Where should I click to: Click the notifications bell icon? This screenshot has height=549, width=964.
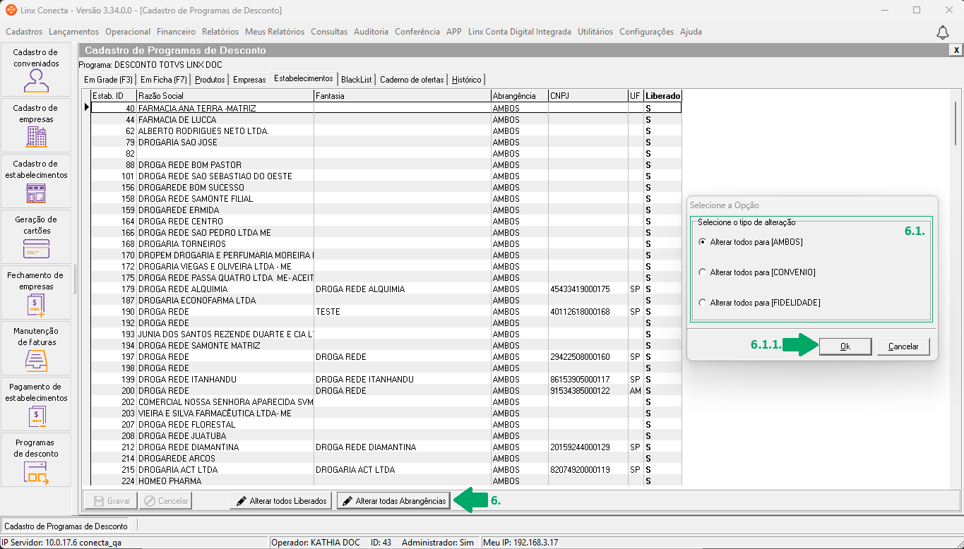click(x=942, y=32)
